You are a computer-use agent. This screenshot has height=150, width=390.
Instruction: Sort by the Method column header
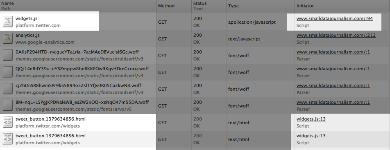pos(174,6)
